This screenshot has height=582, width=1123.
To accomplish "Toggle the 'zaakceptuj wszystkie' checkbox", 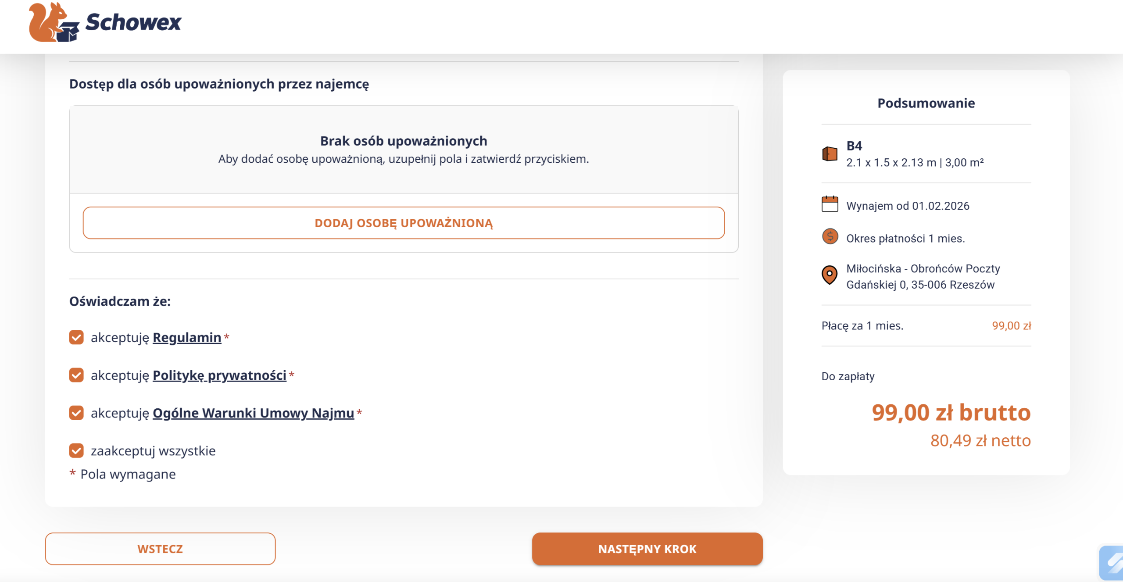I will tap(76, 450).
